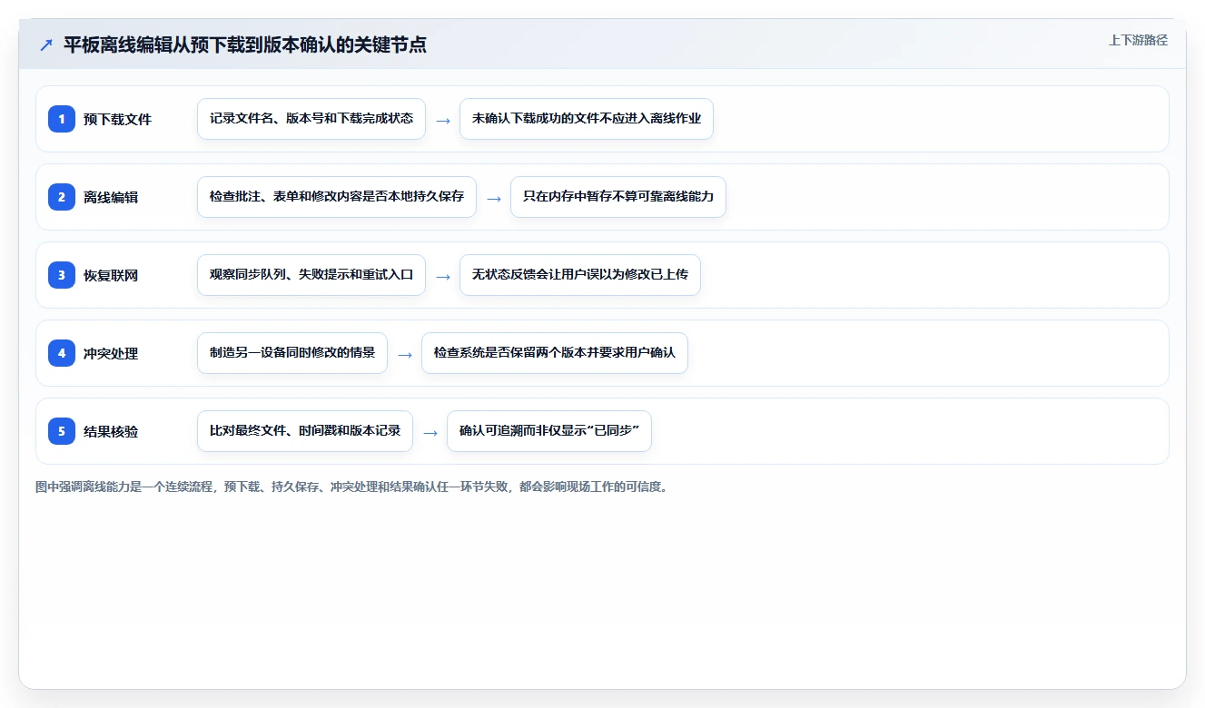Viewport: 1205px width, 708px height.
Task: Click the arrow in the 预下载文件 row
Action: coord(443,120)
